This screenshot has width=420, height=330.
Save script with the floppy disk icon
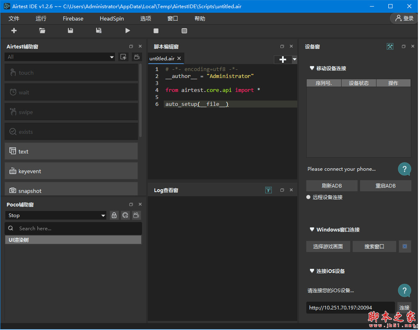point(71,31)
